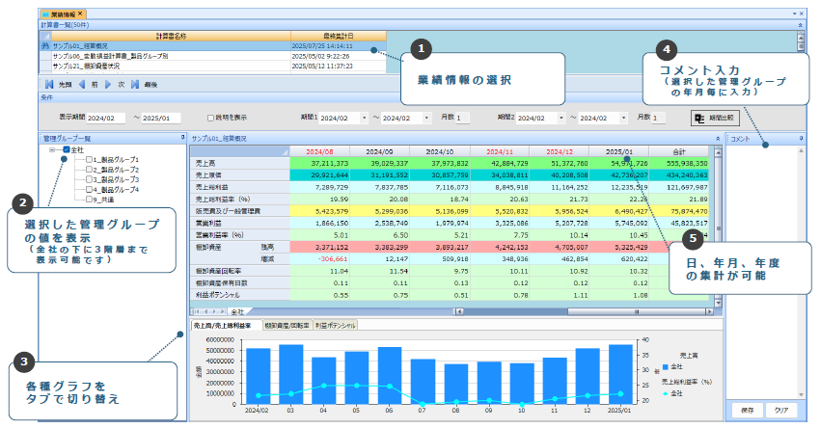
Task: Go to first record with 先頭 icon
Action: 51,85
